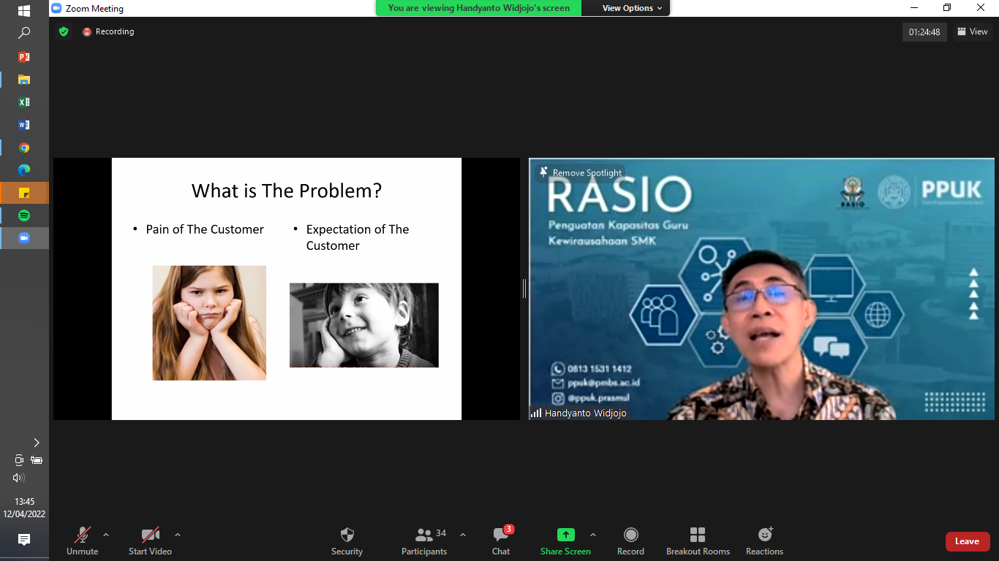Open Spotify from the taskbar
Image resolution: width=999 pixels, height=561 pixels.
click(x=24, y=215)
